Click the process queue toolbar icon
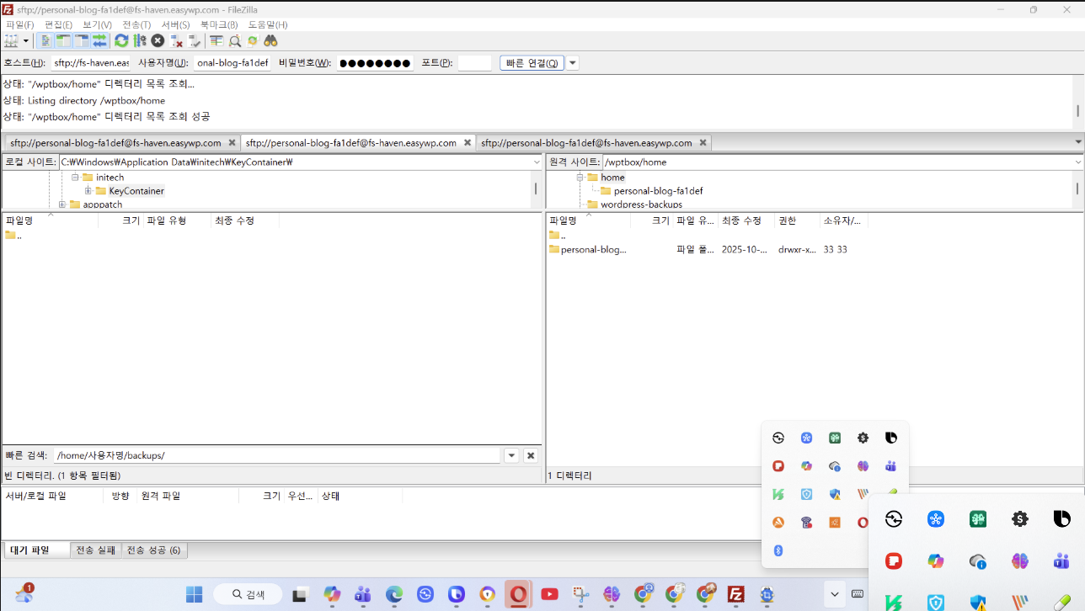The image size is (1085, 611). pyautogui.click(x=140, y=40)
